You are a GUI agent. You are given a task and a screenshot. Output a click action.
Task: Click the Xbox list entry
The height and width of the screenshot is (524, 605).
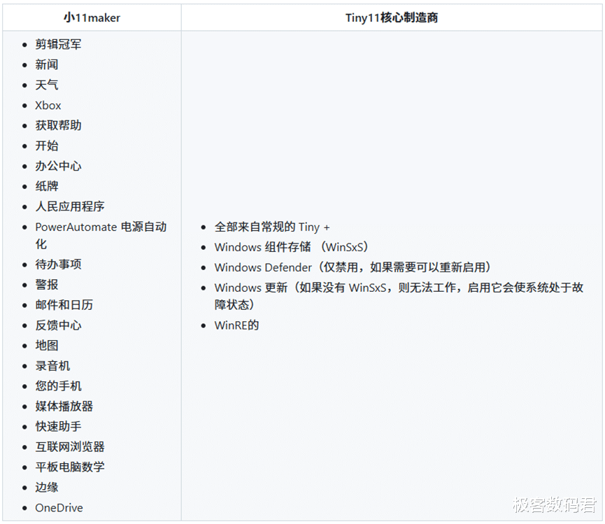coord(48,106)
